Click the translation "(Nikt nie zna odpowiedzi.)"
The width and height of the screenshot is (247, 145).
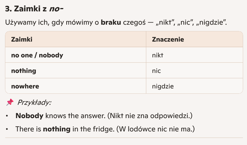click(150, 116)
